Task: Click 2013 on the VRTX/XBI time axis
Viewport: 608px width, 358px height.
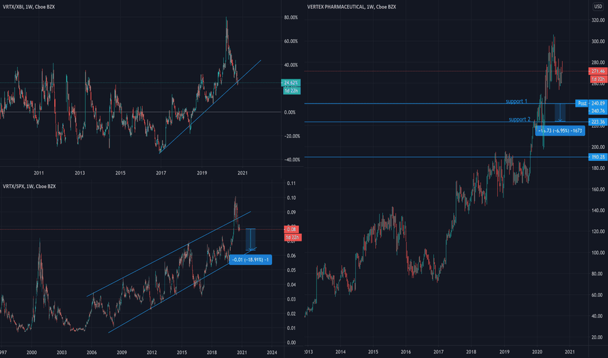Action: point(80,173)
